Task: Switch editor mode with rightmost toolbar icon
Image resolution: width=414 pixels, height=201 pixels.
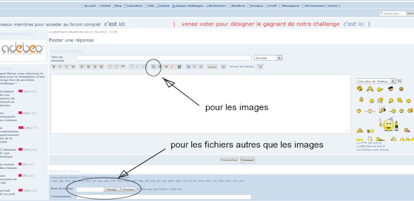Action: (260, 67)
